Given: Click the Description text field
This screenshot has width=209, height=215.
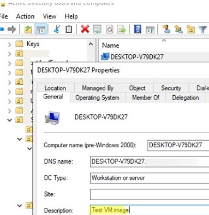Looking at the screenshot, I should 150,210.
